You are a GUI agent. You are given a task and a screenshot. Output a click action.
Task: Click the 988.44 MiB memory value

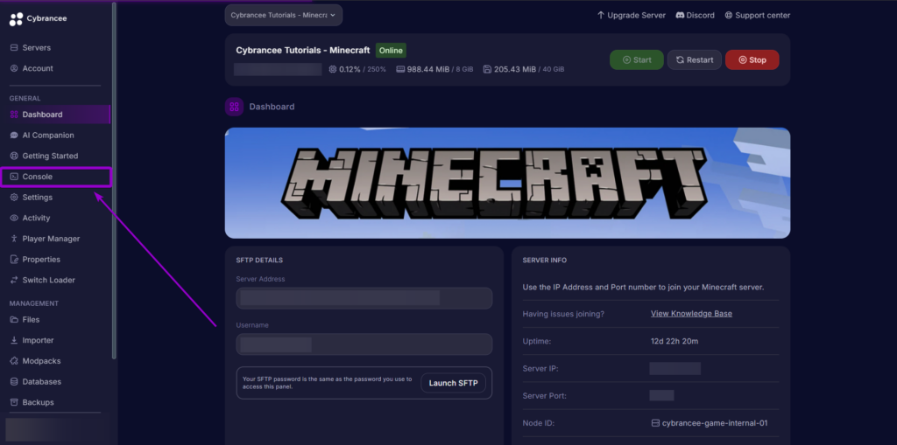coord(427,69)
